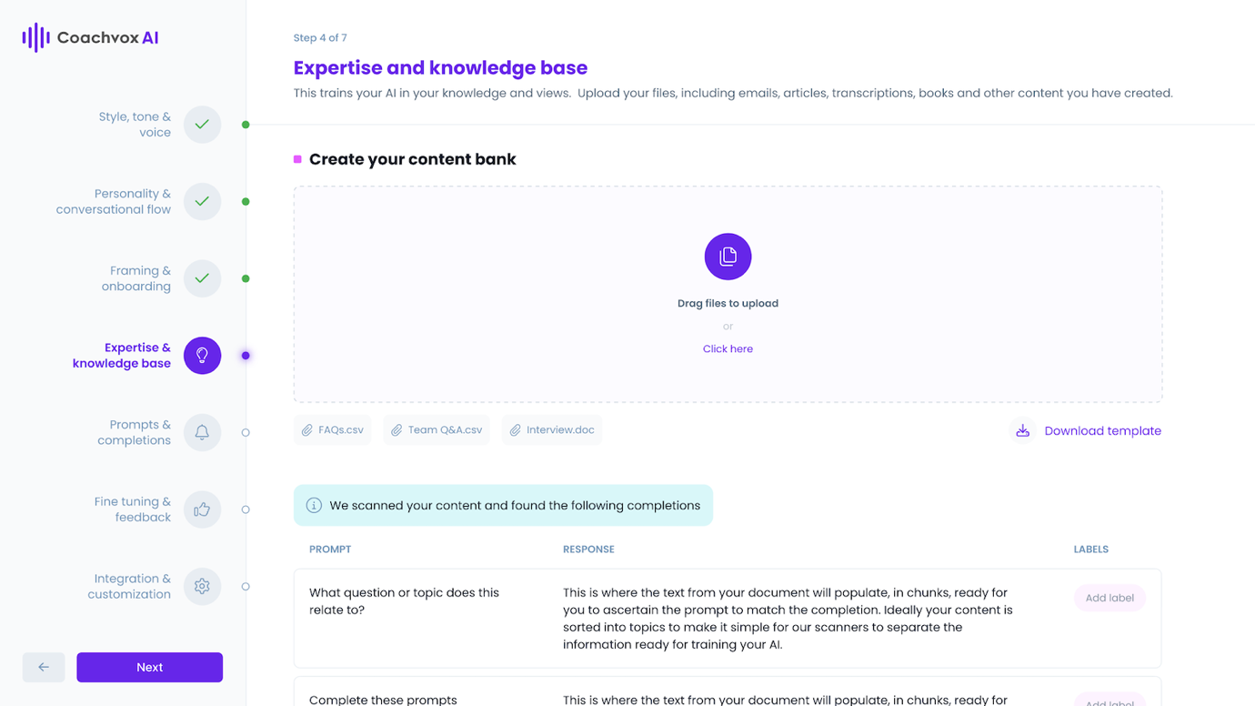Click the paperclip icon on Interview.doc
Viewport: 1255px width, 706px height.
pos(516,429)
